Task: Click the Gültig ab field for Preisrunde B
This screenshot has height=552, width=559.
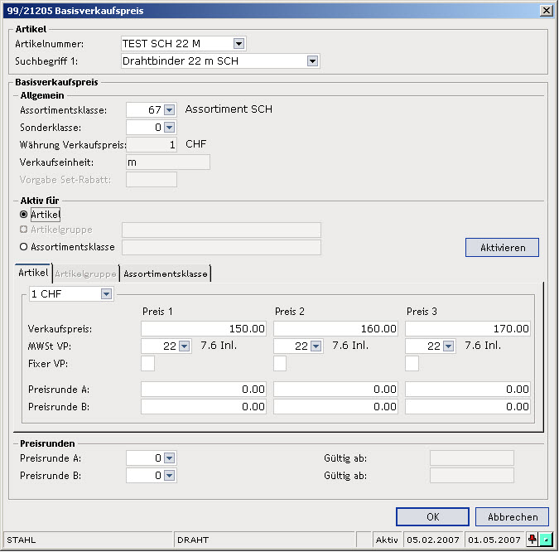Action: pos(472,475)
